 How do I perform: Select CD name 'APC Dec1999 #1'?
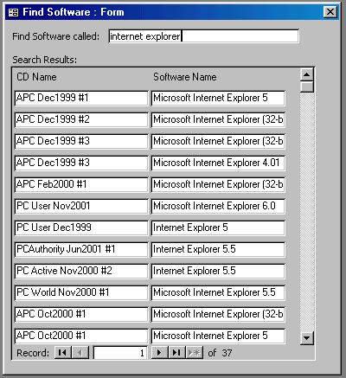click(x=81, y=98)
